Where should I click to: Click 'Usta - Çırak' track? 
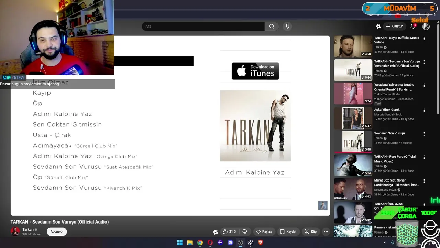(52, 135)
